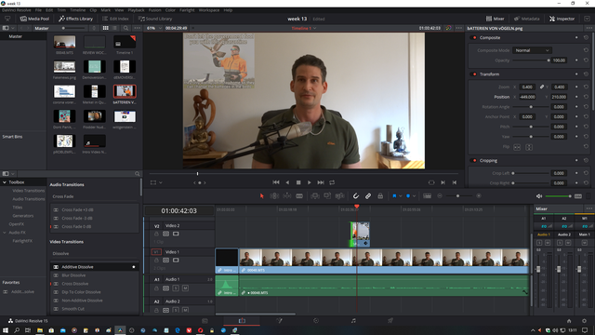Expand the Audio FX tree item

coord(5,233)
